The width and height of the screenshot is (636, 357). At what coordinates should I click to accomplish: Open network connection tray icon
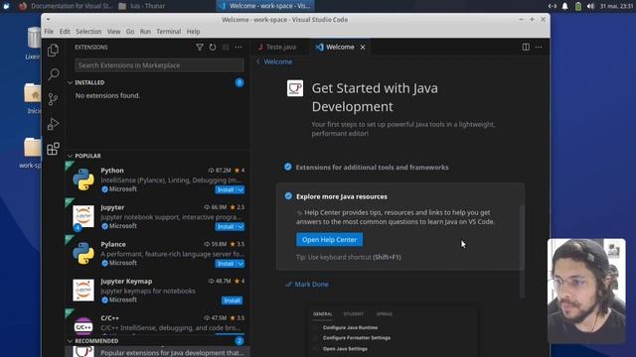[x=553, y=6]
